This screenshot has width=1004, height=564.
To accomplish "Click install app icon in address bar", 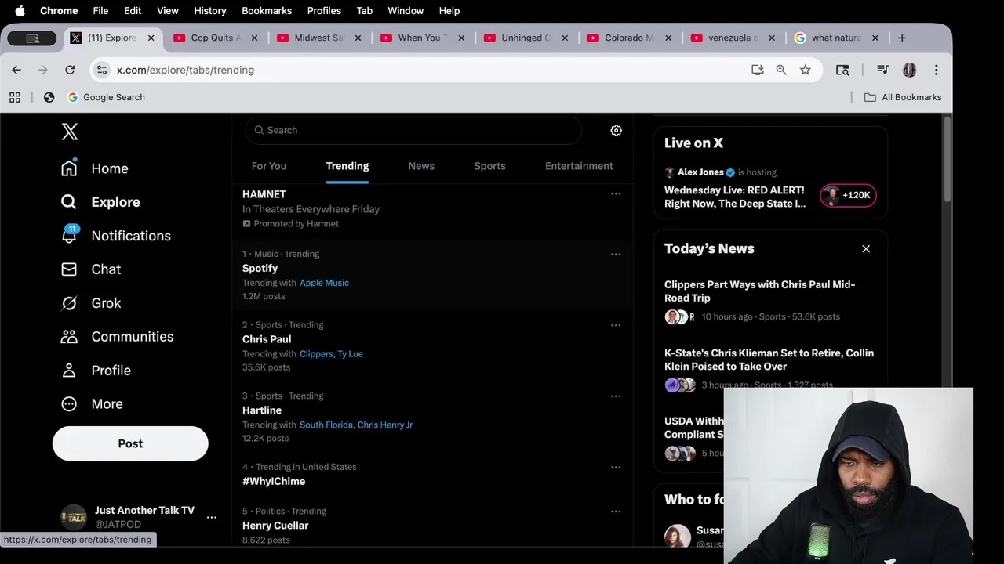I will [758, 70].
